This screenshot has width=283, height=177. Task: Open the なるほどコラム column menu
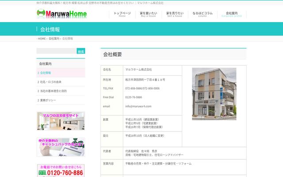point(203,14)
